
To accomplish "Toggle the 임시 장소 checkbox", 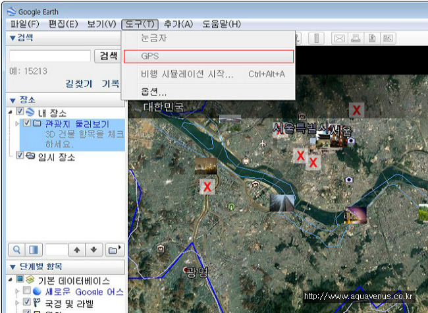I will tap(20, 155).
